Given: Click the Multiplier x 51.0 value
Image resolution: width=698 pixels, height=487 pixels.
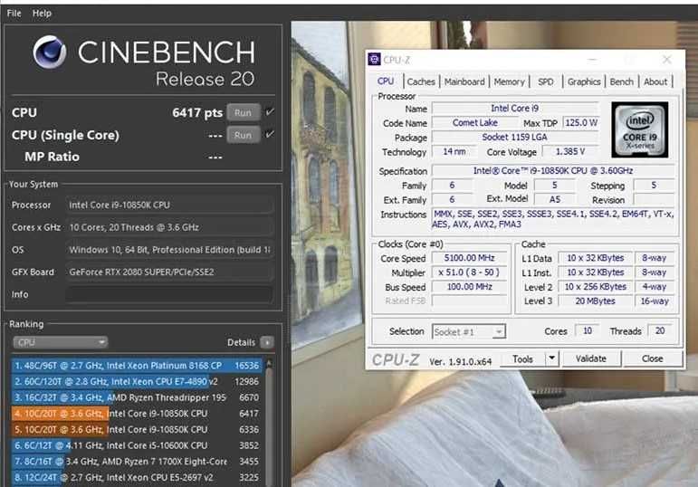Looking at the screenshot, I should [470, 272].
